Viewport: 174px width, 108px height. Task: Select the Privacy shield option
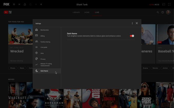pyautogui.click(x=43, y=59)
